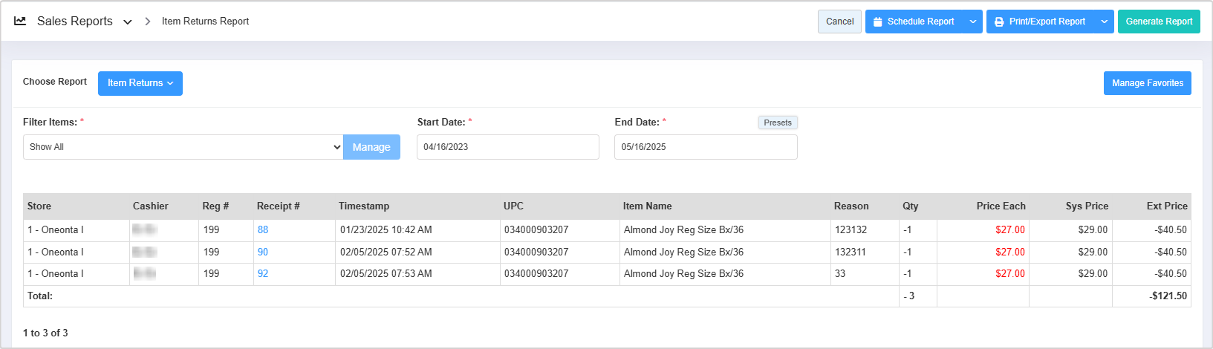Expand the Sales Reports chevron menu
The width and height of the screenshot is (1213, 349).
point(128,22)
